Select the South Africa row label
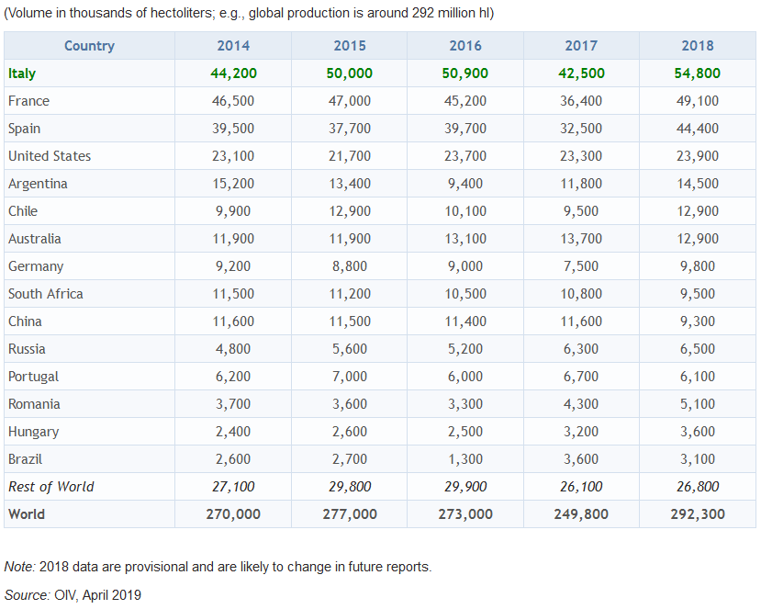Image resolution: width=761 pixels, height=609 pixels. tap(46, 294)
